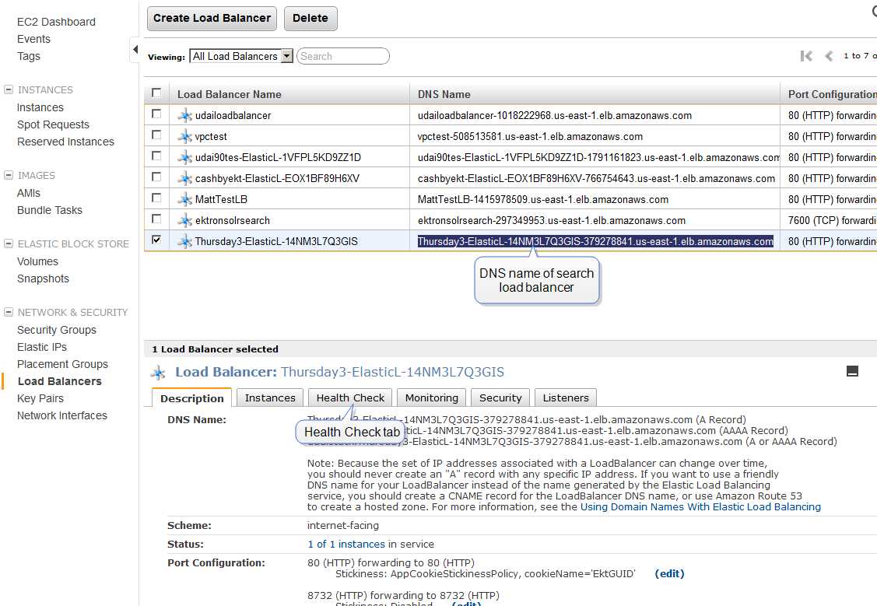Click the Thursday3-ElasticL row load balancer icon
877x606 pixels.
coord(184,241)
